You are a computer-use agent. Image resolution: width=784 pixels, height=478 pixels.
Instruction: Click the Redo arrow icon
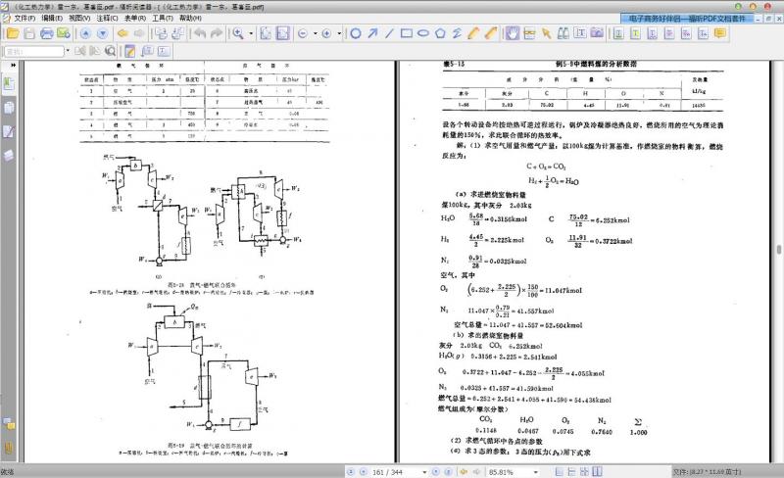217,33
